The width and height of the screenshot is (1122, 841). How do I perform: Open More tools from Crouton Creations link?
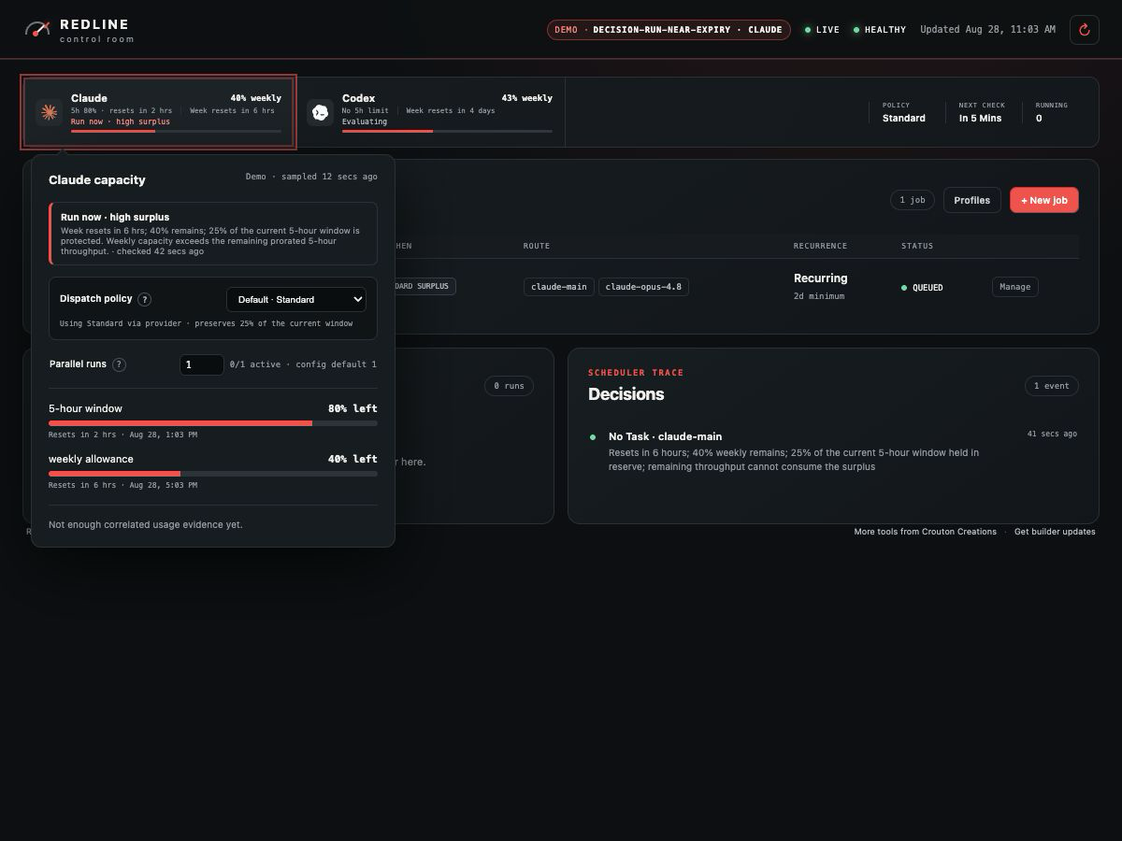[x=925, y=532]
